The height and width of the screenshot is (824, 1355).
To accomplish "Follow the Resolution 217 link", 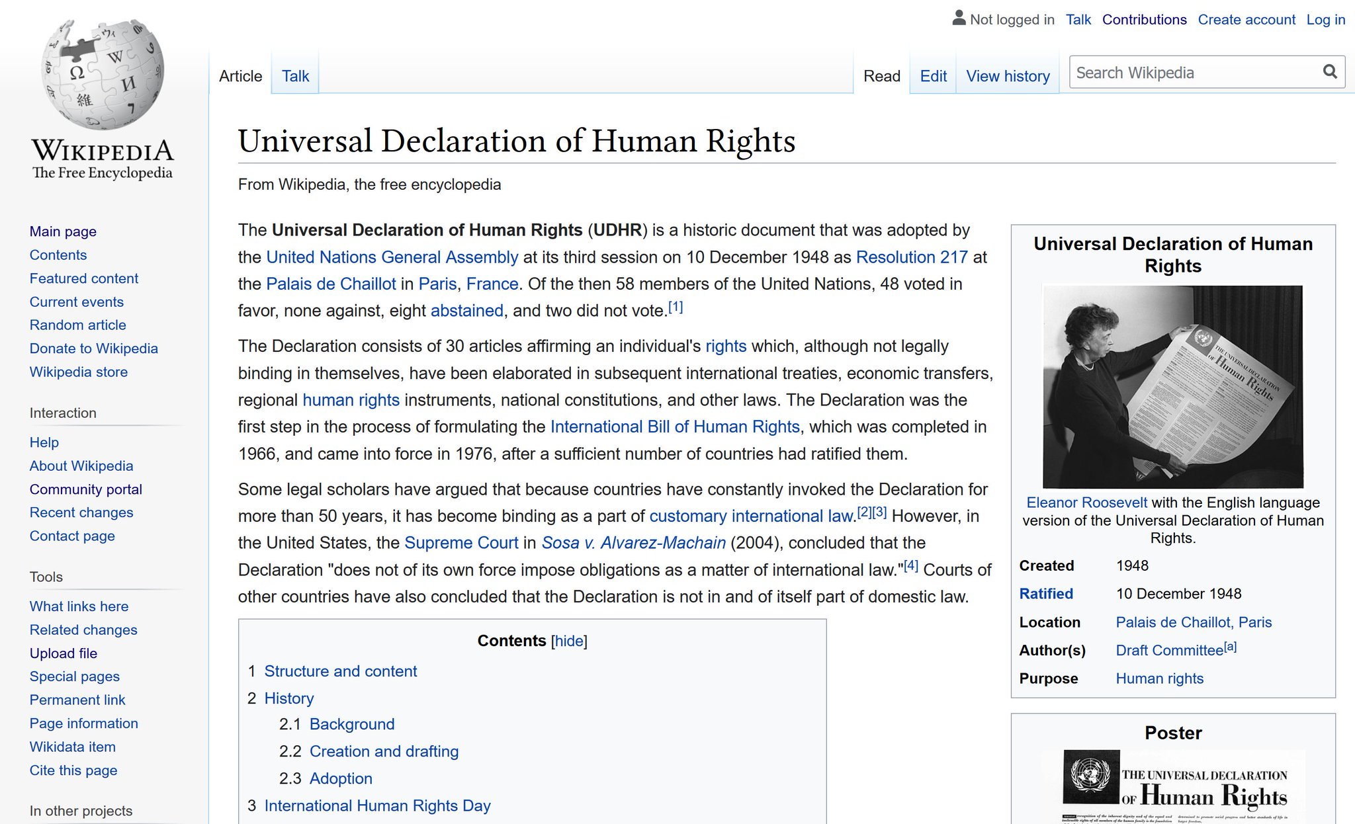I will click(x=911, y=257).
